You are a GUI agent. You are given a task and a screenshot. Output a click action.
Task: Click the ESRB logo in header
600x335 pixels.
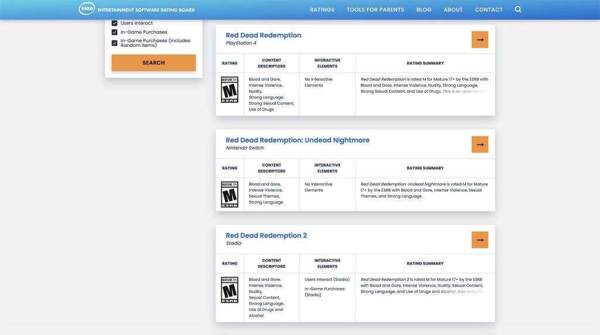pyautogui.click(x=87, y=9)
